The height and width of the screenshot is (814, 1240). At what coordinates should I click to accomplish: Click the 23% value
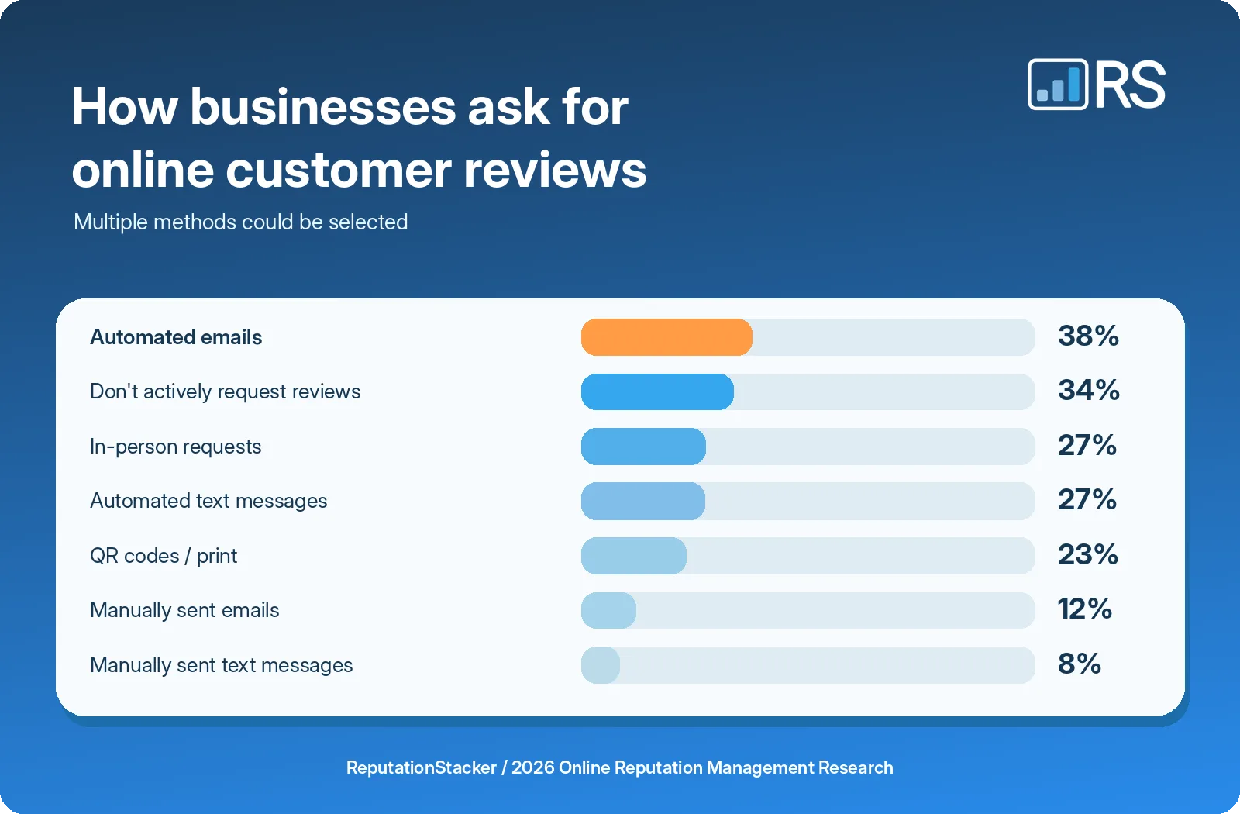point(1088,554)
